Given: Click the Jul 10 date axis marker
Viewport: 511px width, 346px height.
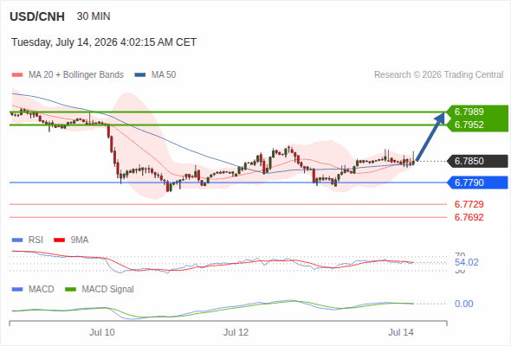Looking at the screenshot, I should point(102,332).
